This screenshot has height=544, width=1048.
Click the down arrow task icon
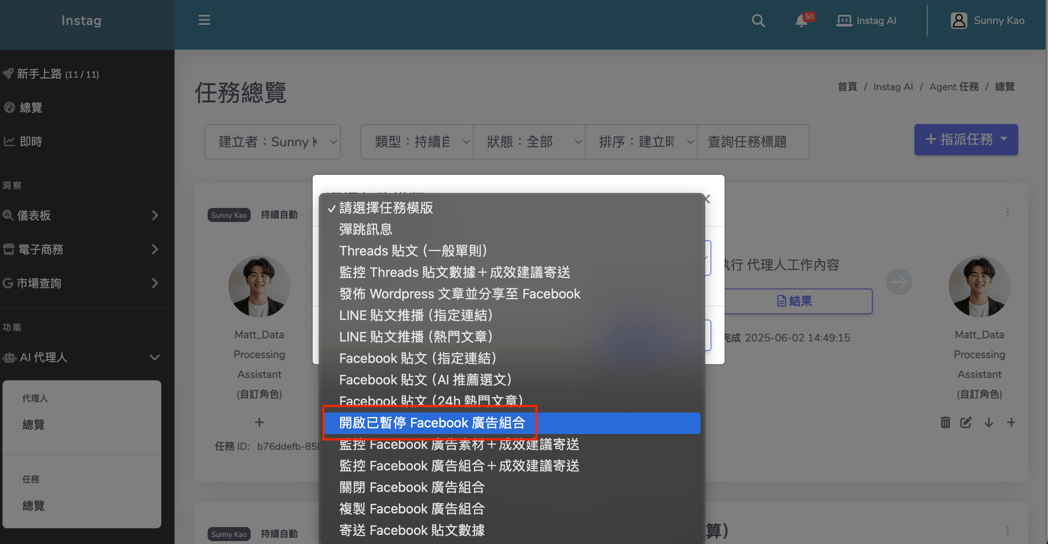tap(989, 422)
